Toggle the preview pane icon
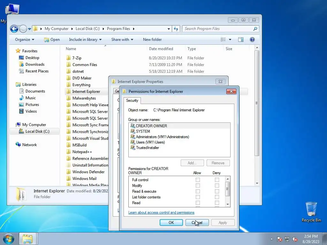 pyautogui.click(x=241, y=40)
